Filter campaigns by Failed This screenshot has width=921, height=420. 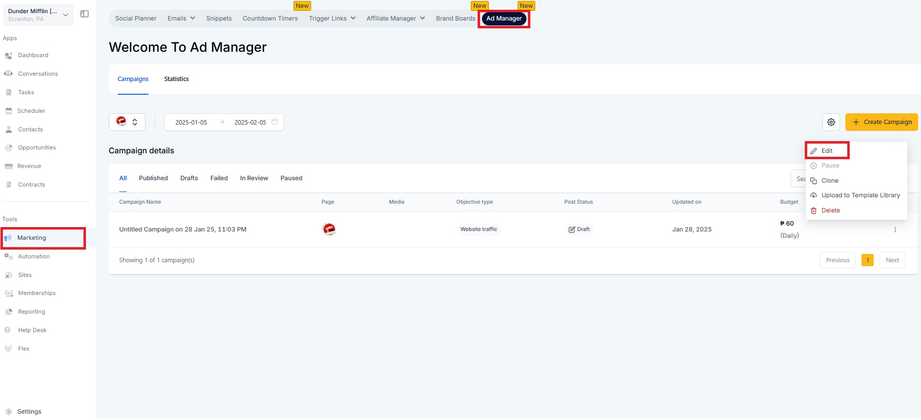pyautogui.click(x=219, y=178)
